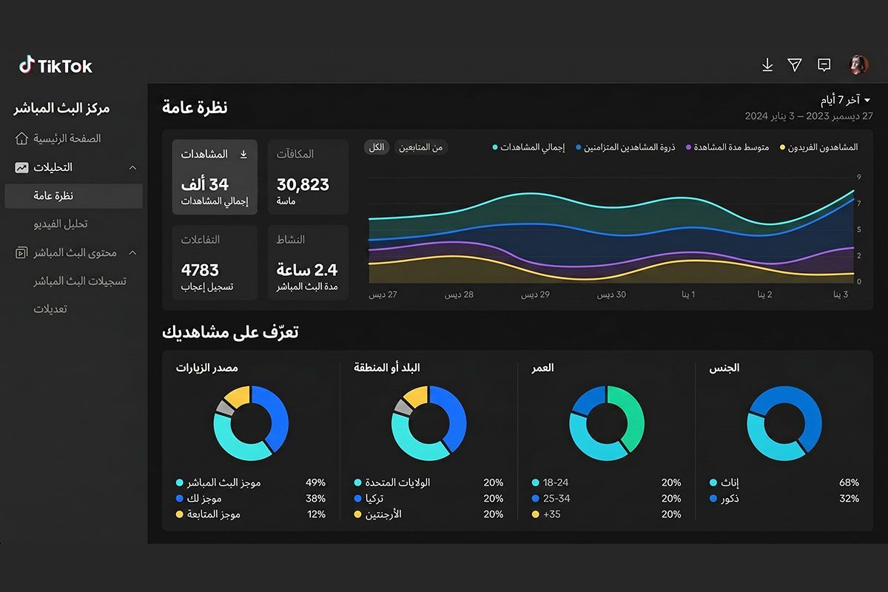Select the من المتابعين filter pill
The width and height of the screenshot is (888, 592).
pyautogui.click(x=421, y=147)
